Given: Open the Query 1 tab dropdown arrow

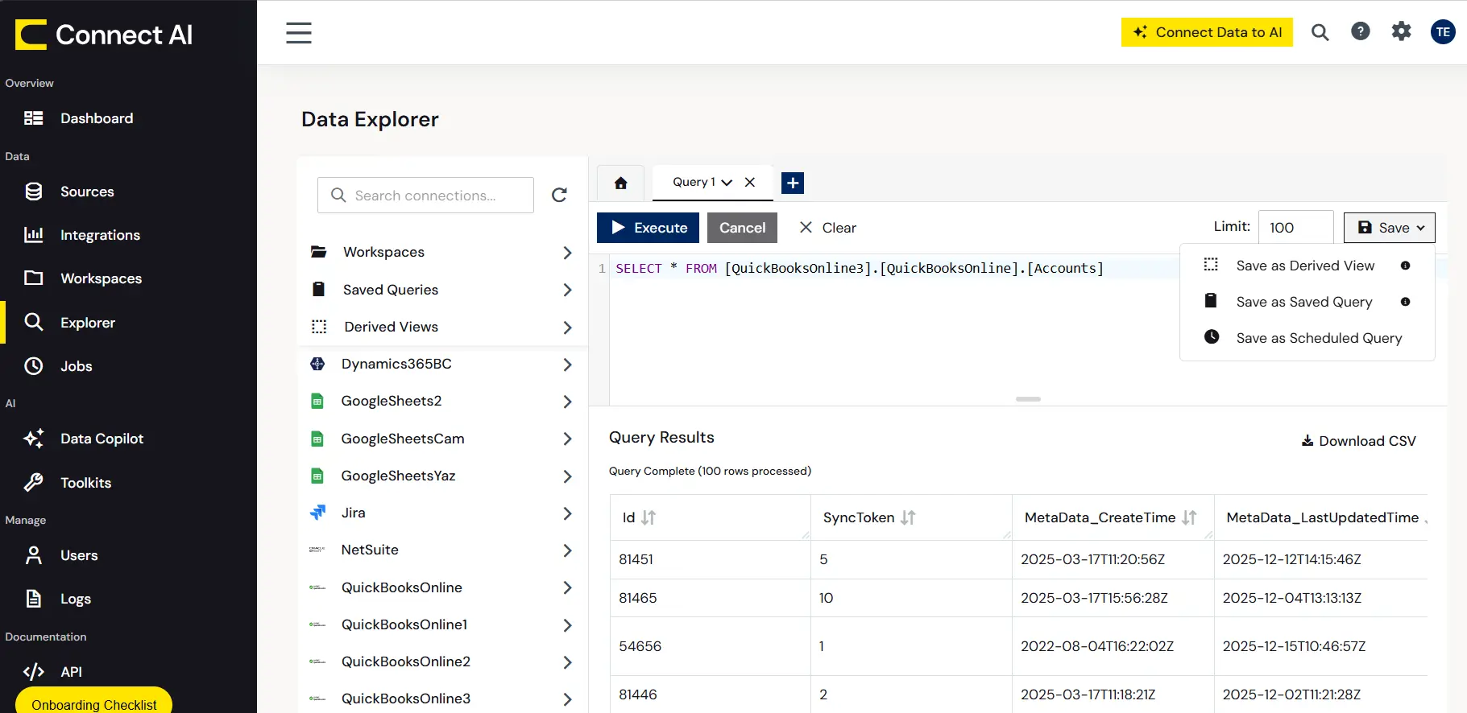Looking at the screenshot, I should pos(727,183).
